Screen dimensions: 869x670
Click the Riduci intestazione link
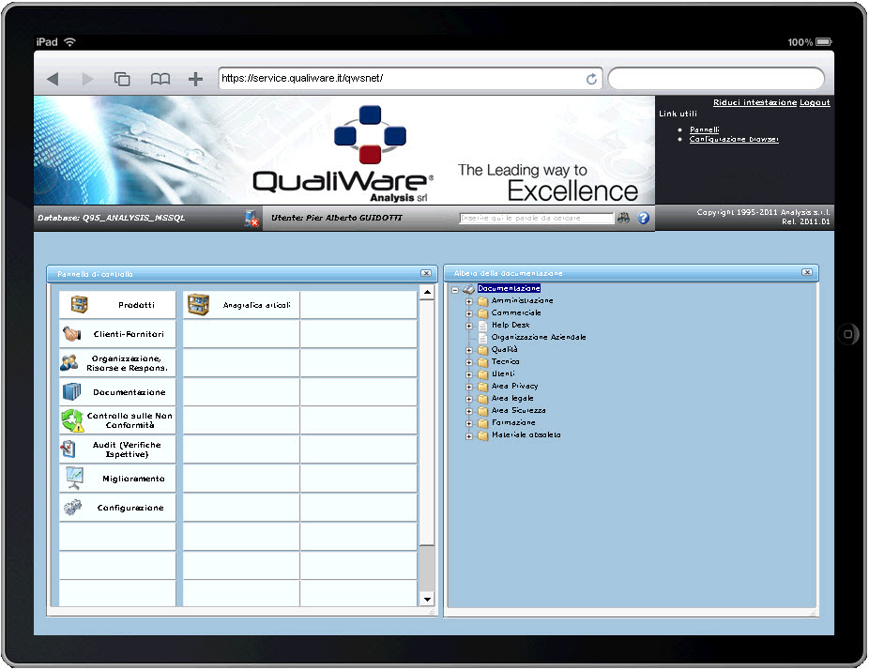(x=755, y=102)
